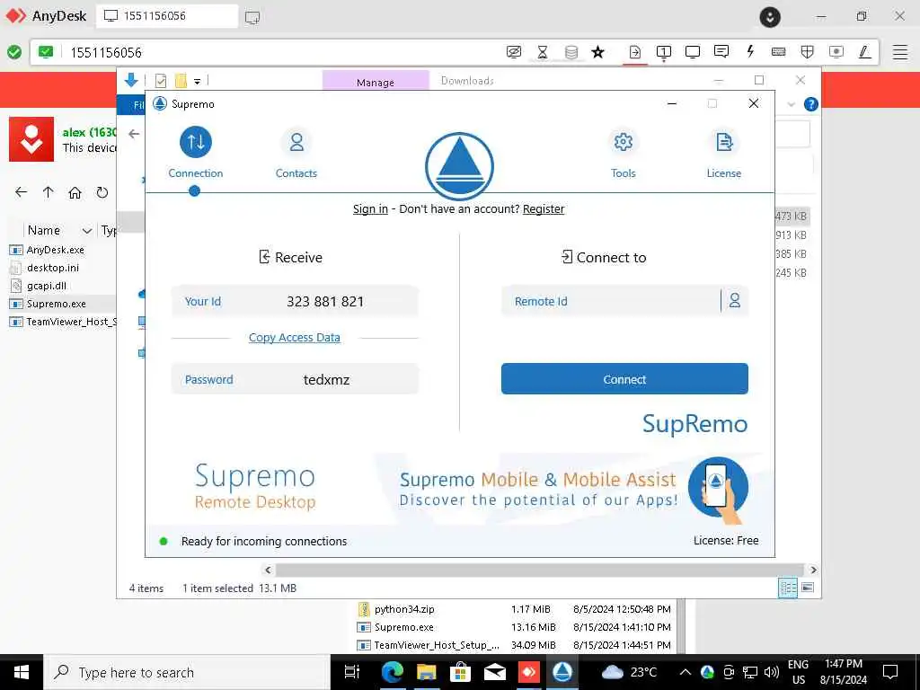Open the Supremo License tab
Image resolution: width=920 pixels, height=690 pixels.
[723, 153]
